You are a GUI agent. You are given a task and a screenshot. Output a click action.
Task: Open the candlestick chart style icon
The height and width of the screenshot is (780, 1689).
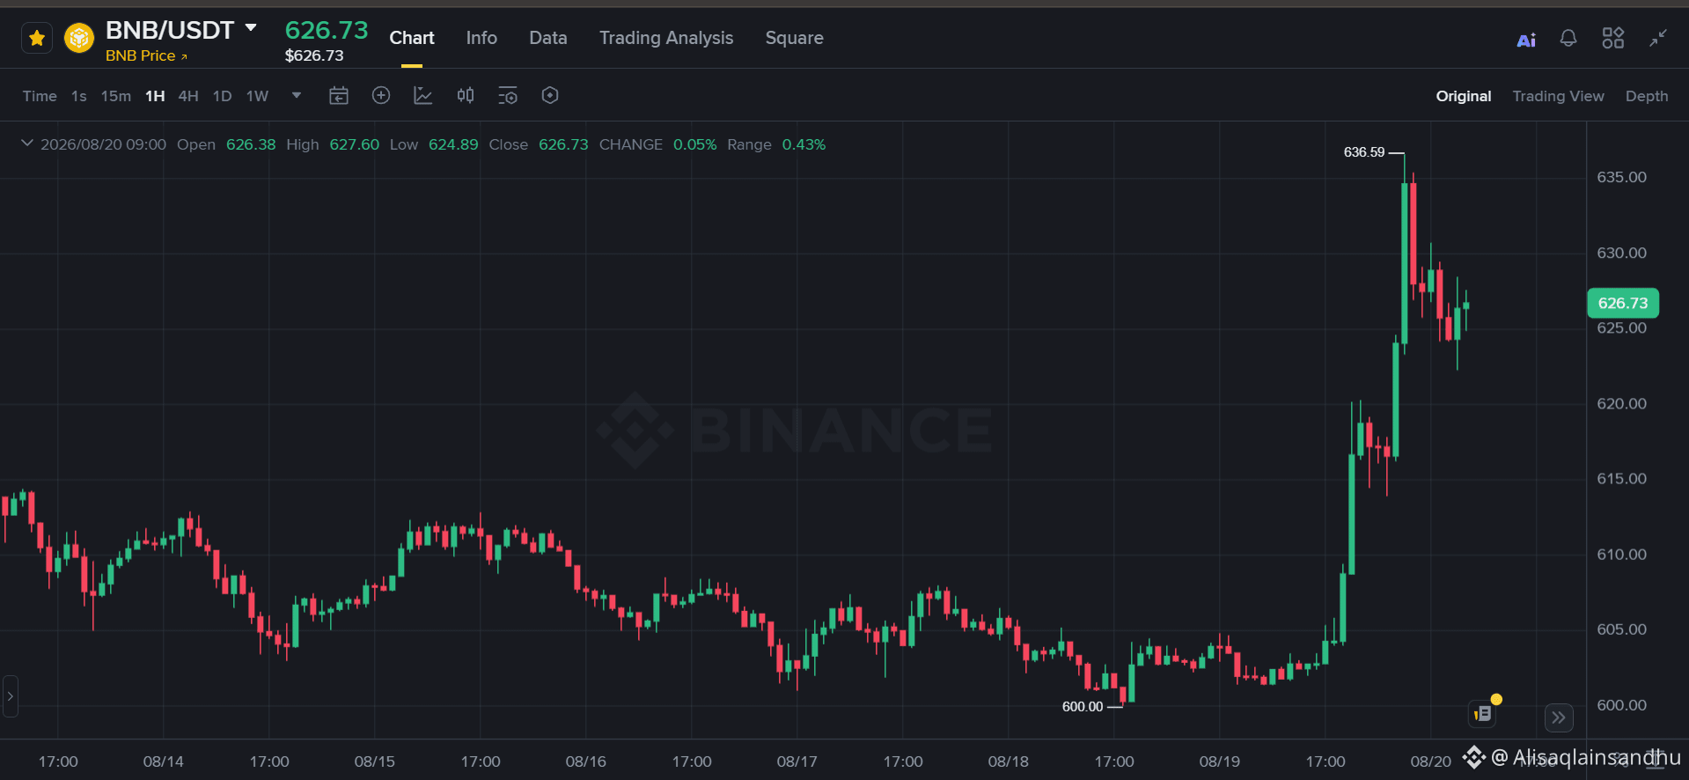466,95
